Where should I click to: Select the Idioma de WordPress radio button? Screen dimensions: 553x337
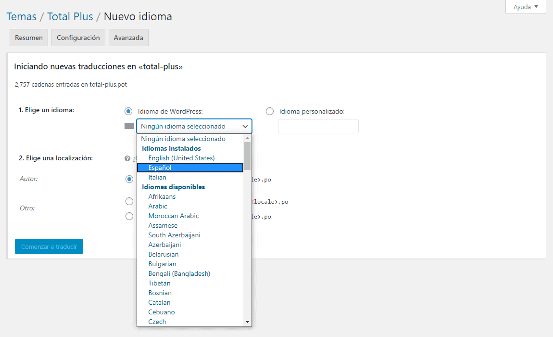128,111
